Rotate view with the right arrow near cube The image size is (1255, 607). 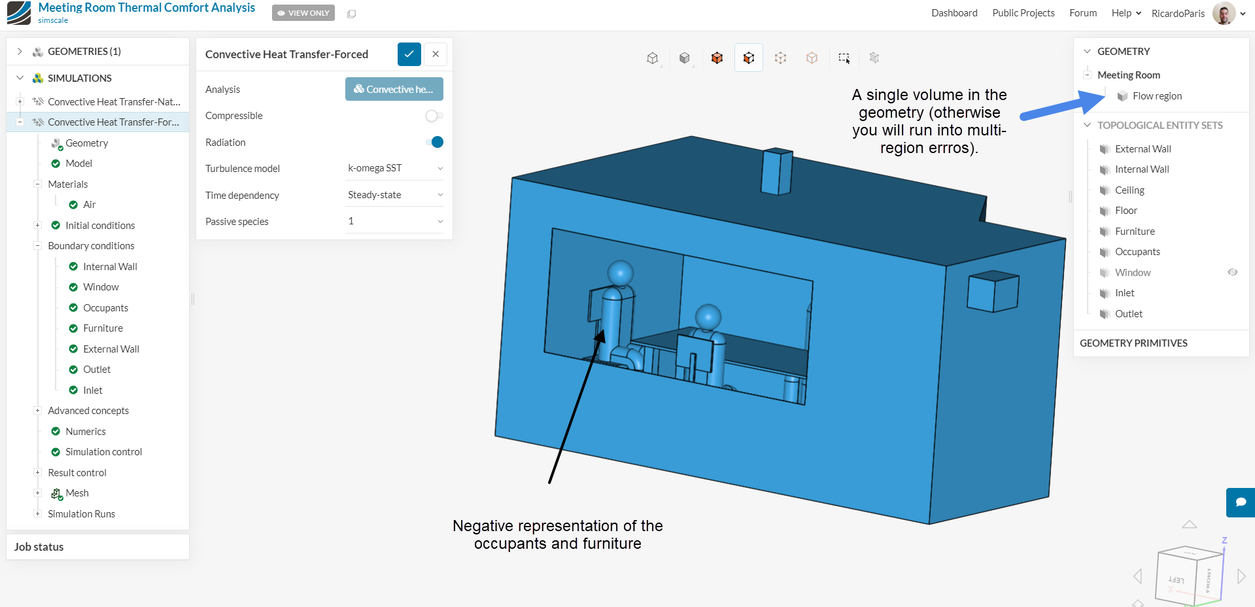1241,576
